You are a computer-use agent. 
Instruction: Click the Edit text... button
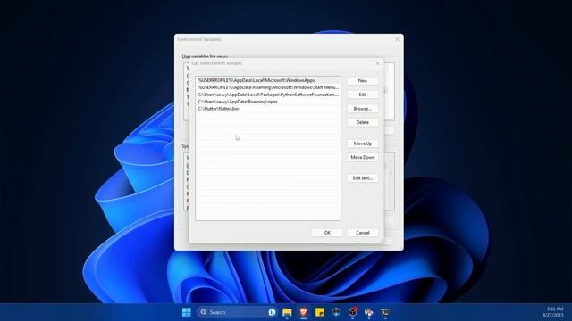[x=362, y=178]
